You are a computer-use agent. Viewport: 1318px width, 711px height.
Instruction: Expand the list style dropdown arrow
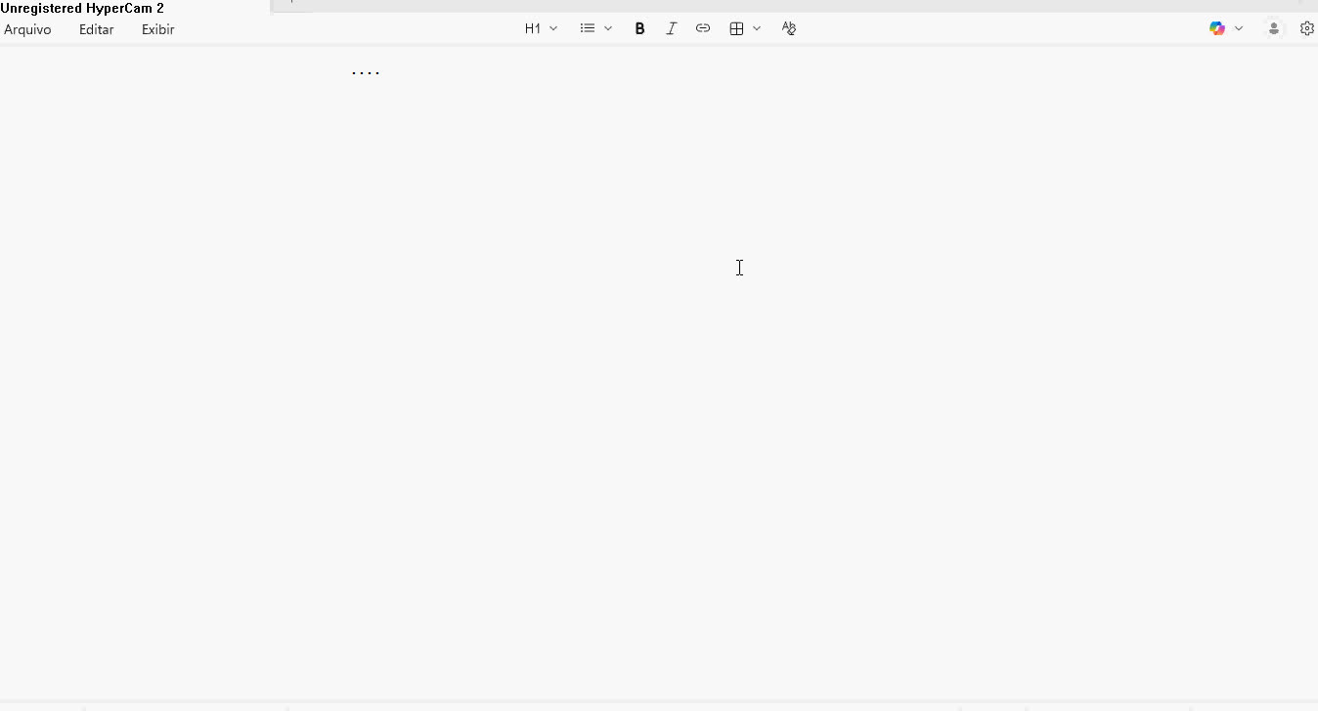(x=608, y=28)
